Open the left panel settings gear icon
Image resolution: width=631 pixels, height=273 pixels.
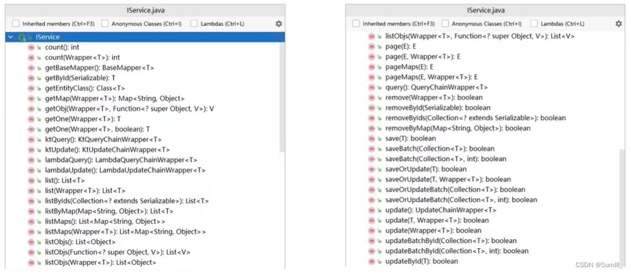(279, 24)
